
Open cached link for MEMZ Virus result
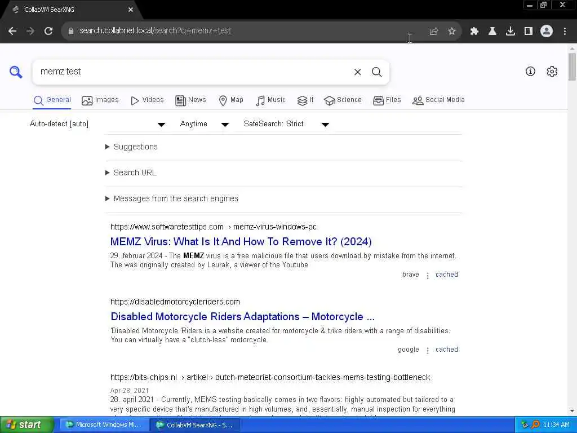click(447, 275)
